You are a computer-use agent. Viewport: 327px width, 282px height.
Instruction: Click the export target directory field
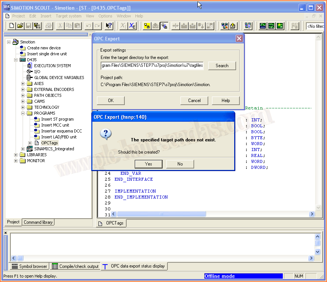152,66
